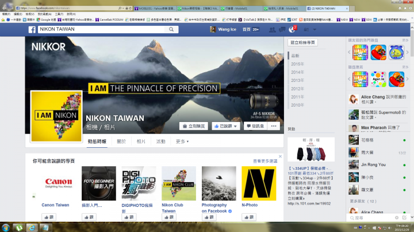The height and width of the screenshot is (232, 414).
Task: Like the N-Photo suggested page
Action: [x=249, y=217]
